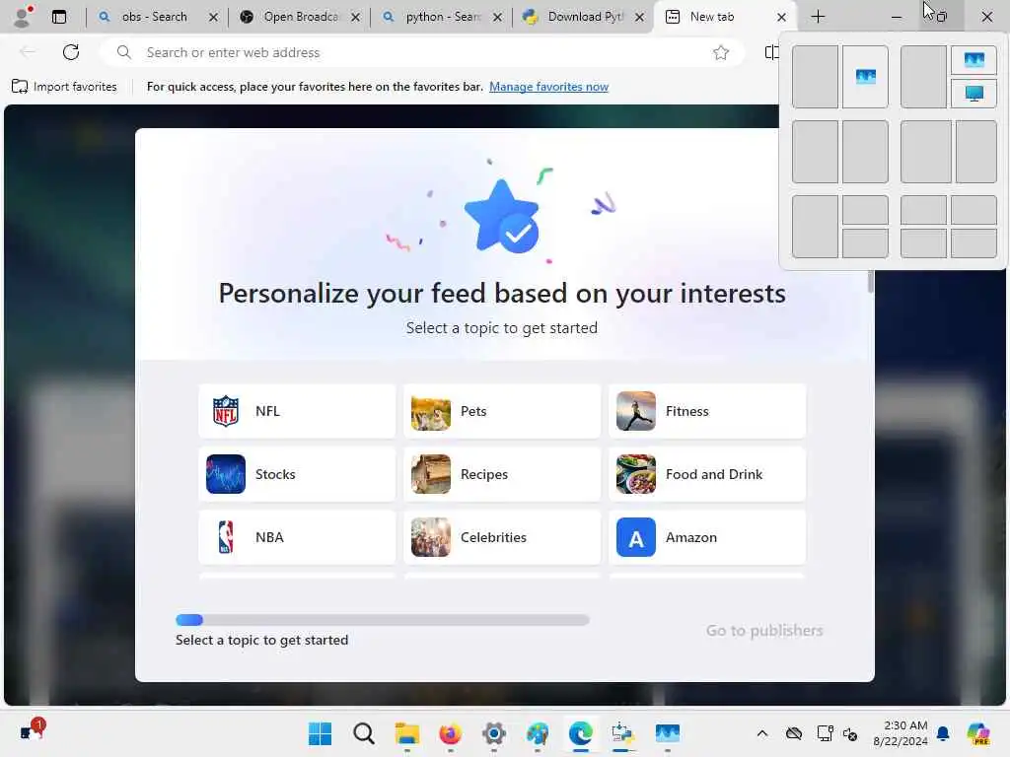The width and height of the screenshot is (1010, 757).
Task: Open Settings gear on taskbar
Action: pos(494,733)
